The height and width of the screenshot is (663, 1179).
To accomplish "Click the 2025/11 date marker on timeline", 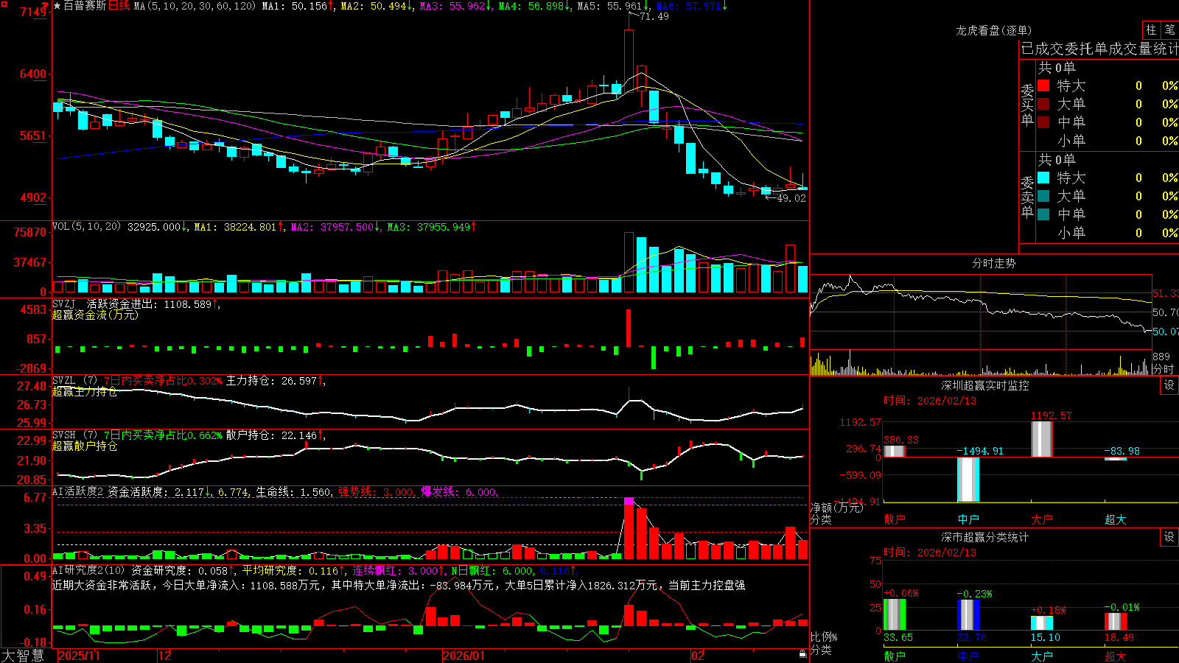I will click(79, 656).
